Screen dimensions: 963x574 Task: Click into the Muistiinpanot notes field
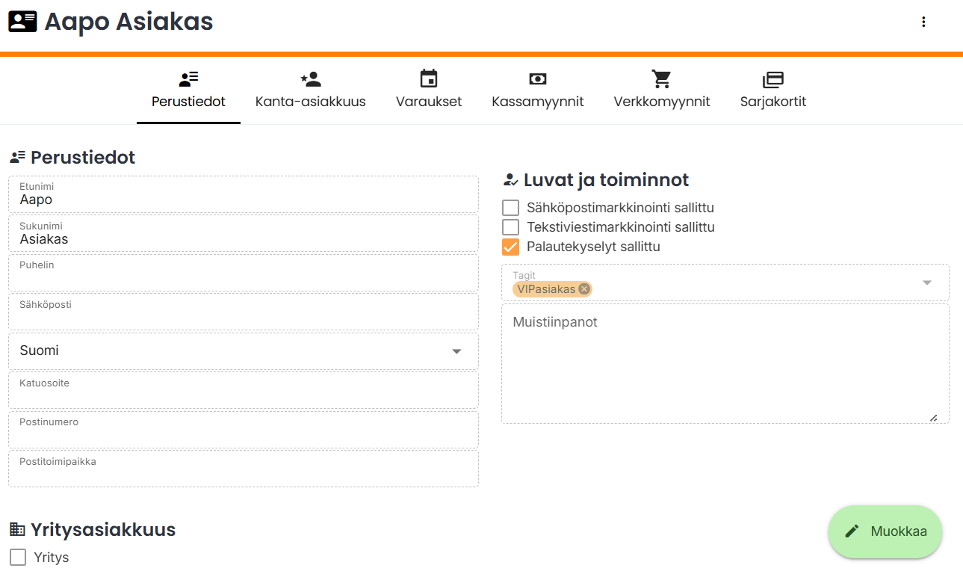pyautogui.click(x=725, y=364)
